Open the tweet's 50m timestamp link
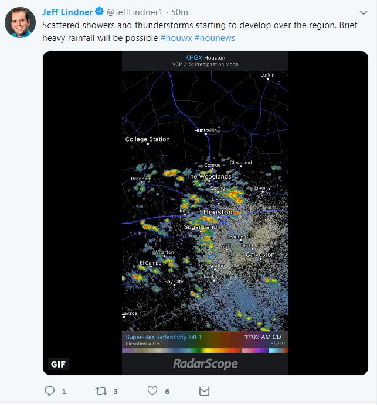The height and width of the screenshot is (405, 377). (179, 12)
